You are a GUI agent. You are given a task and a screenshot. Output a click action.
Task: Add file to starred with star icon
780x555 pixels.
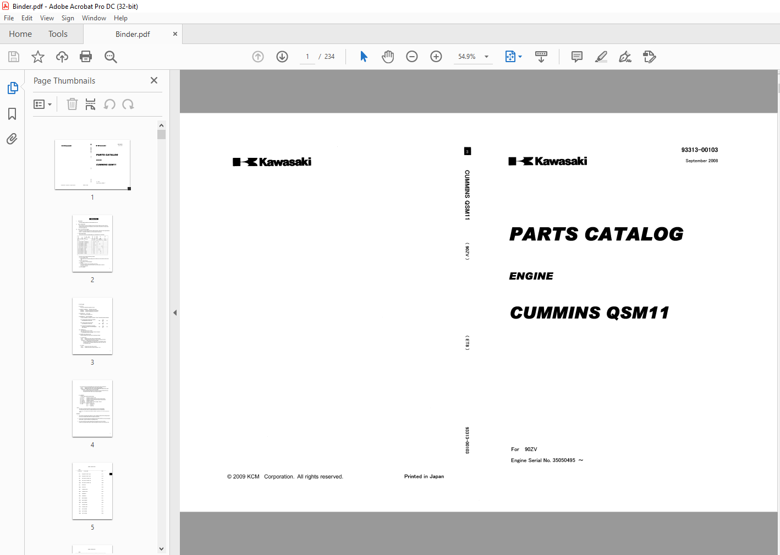click(x=38, y=57)
